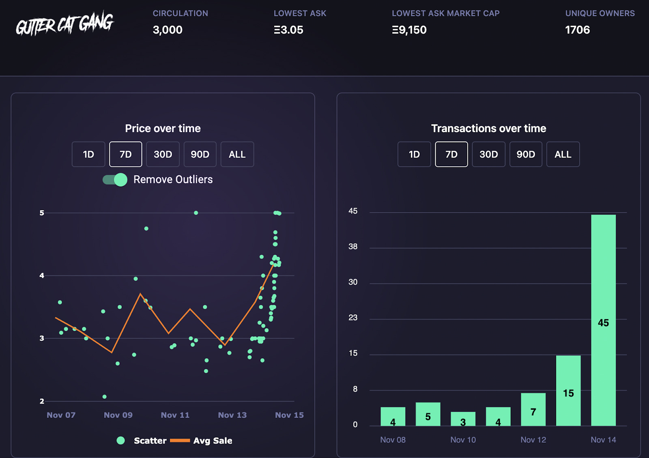Click the Nov 13 bar showing 15
The width and height of the screenshot is (649, 458).
point(568,391)
